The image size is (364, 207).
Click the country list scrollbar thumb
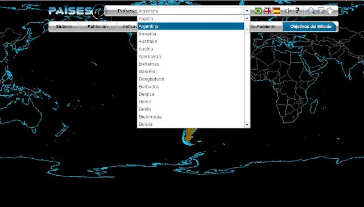247,29
